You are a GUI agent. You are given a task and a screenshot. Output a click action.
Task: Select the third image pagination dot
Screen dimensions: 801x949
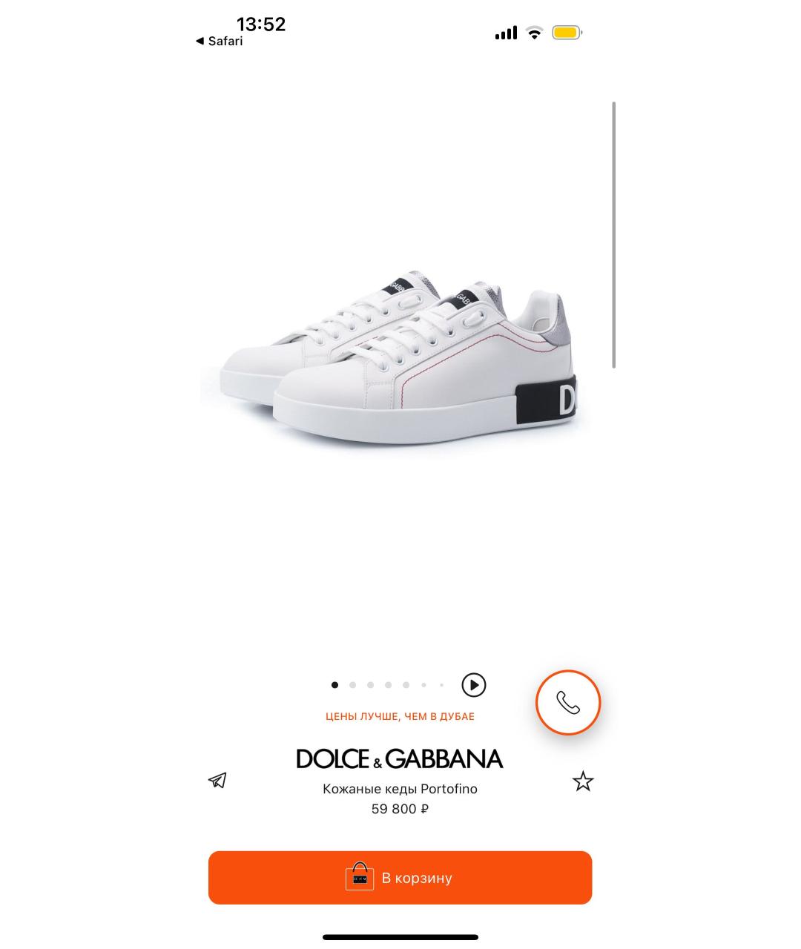[370, 685]
